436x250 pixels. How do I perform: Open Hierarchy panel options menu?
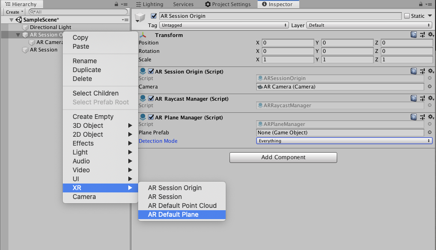124,5
